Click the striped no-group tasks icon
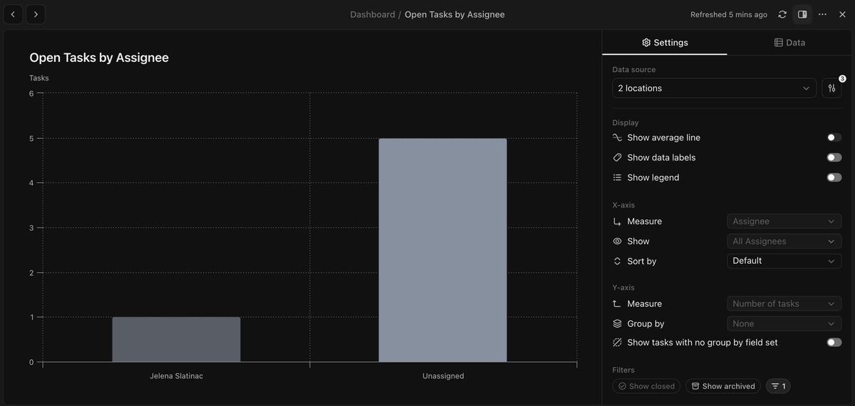The image size is (855, 406). pos(617,343)
